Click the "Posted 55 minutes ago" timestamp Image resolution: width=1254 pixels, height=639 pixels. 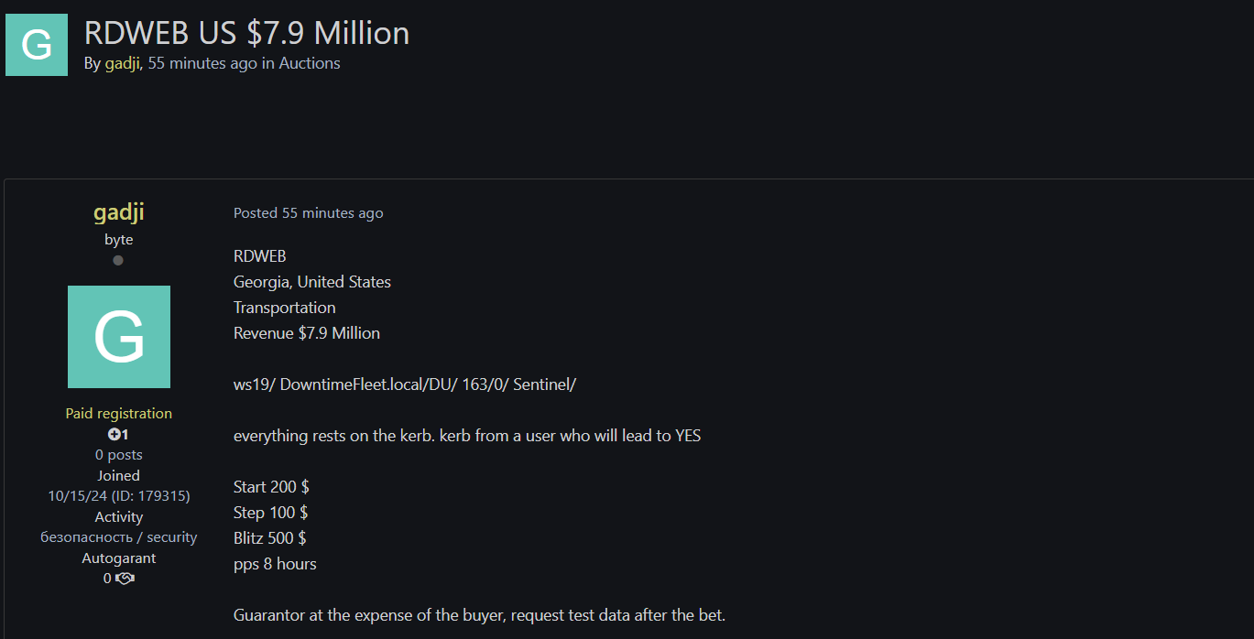[308, 213]
